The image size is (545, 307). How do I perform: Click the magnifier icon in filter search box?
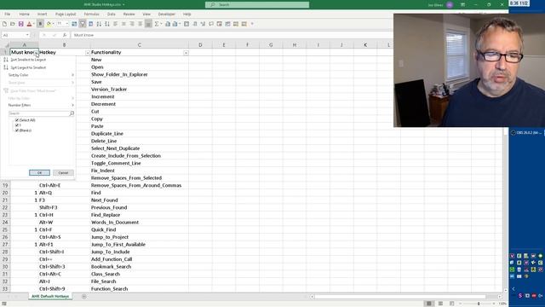pos(72,113)
